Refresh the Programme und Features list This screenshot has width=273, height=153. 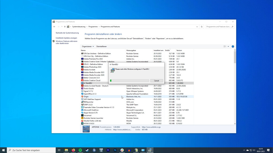(x=202, y=27)
